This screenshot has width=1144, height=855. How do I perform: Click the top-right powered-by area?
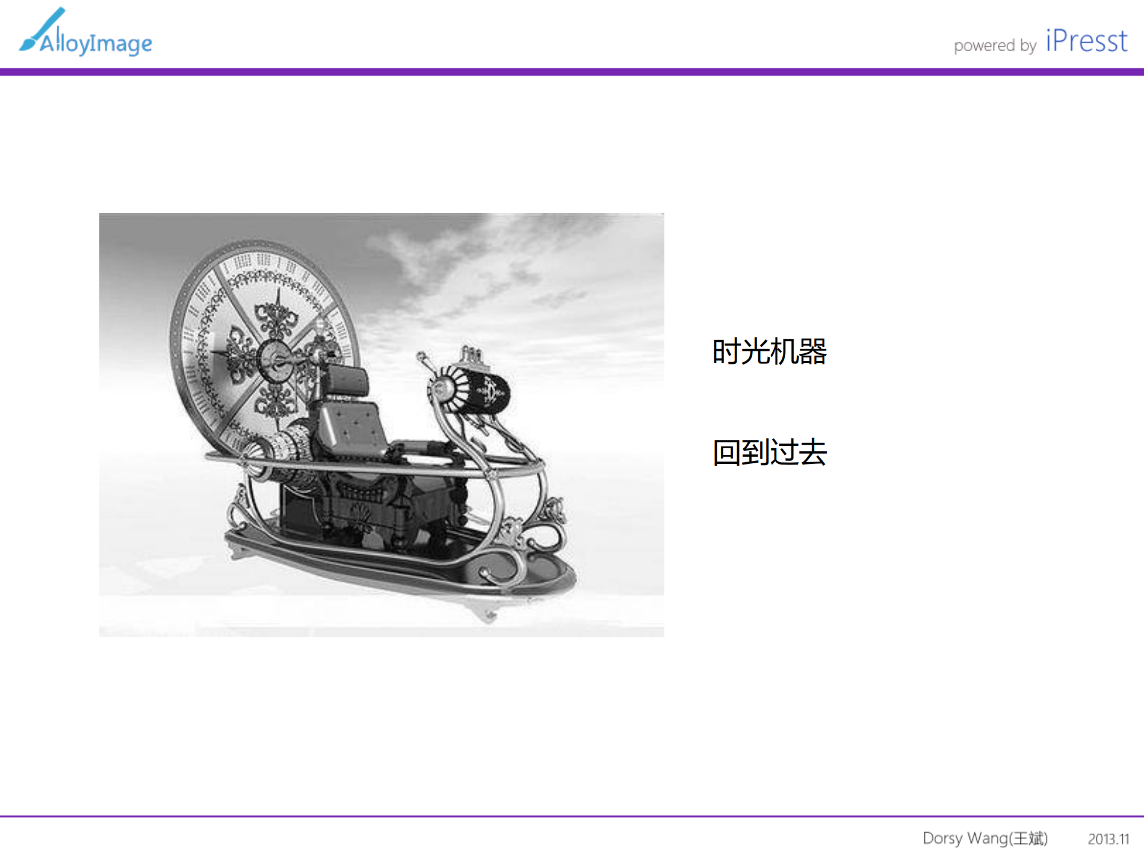click(x=1041, y=43)
